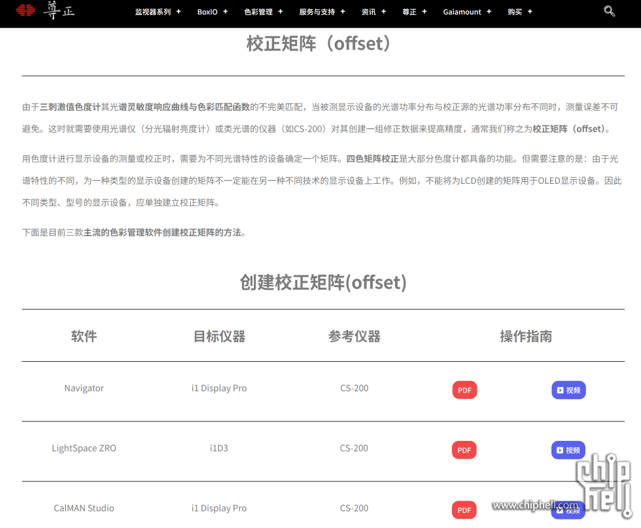
Task: Open PDF guide for LightSpace ZRO
Action: (464, 450)
